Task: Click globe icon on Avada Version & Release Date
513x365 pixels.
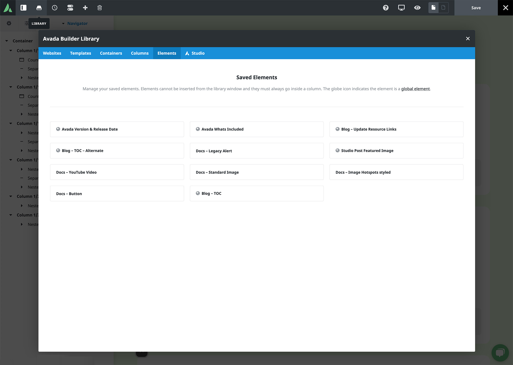Action: (58, 129)
